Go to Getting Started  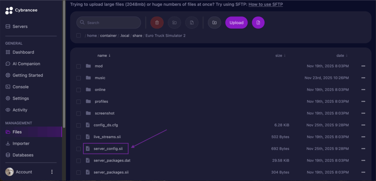point(24,75)
